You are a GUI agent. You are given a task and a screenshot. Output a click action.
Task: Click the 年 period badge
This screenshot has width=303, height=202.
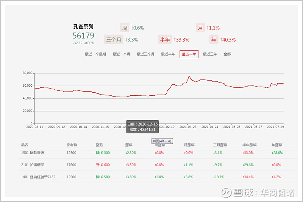click(x=214, y=40)
